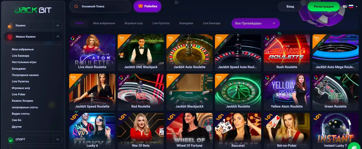Select the Live Баккара tab
The height and width of the screenshot is (149, 362).
point(211,23)
